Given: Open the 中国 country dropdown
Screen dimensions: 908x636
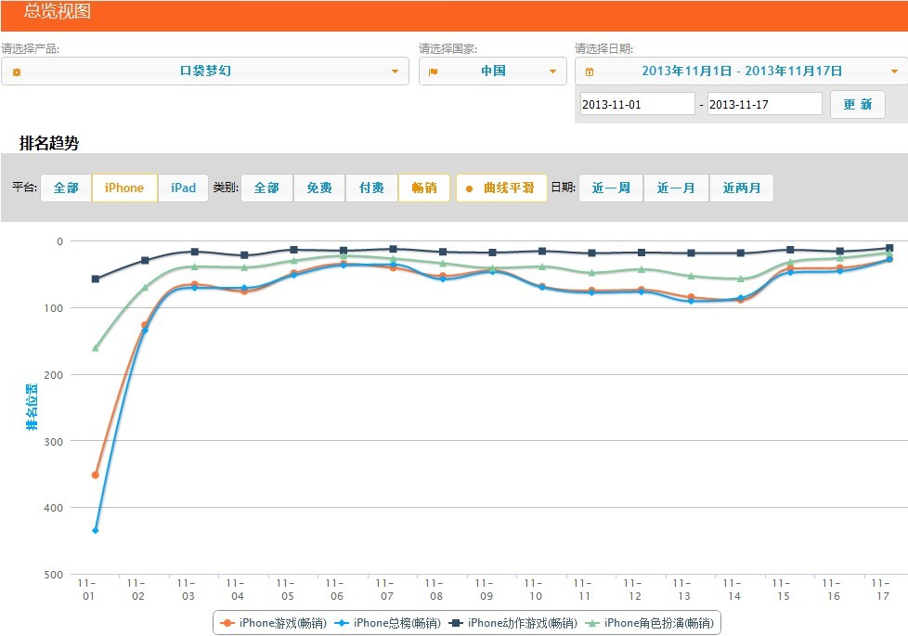Looking at the screenshot, I should 493,71.
